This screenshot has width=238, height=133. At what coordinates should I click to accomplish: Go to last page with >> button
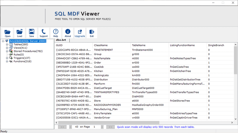[110, 127]
